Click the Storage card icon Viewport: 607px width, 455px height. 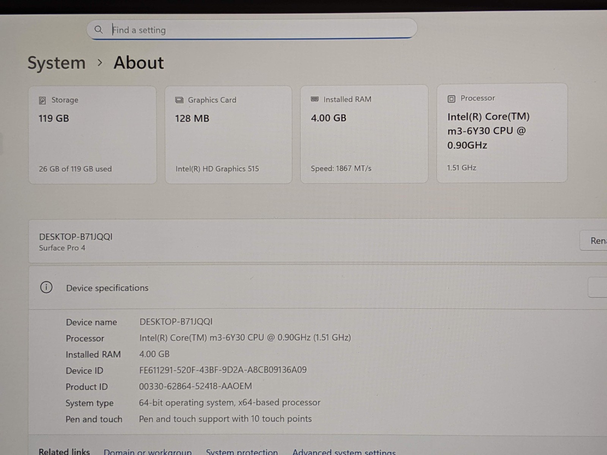[42, 100]
